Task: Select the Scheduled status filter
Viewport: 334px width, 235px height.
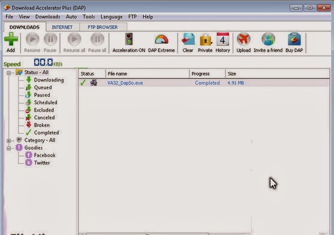Action: coord(46,103)
